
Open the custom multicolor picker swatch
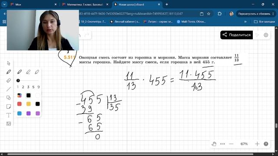click(x=20, y=95)
